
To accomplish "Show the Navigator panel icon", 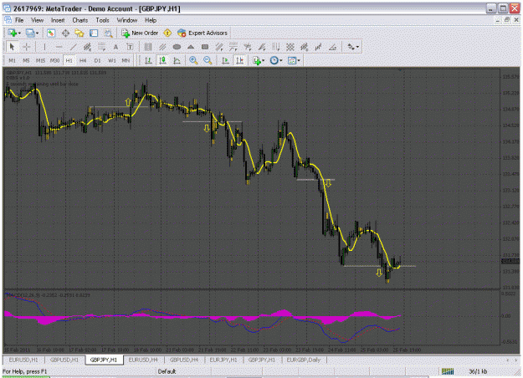I will click(79, 33).
